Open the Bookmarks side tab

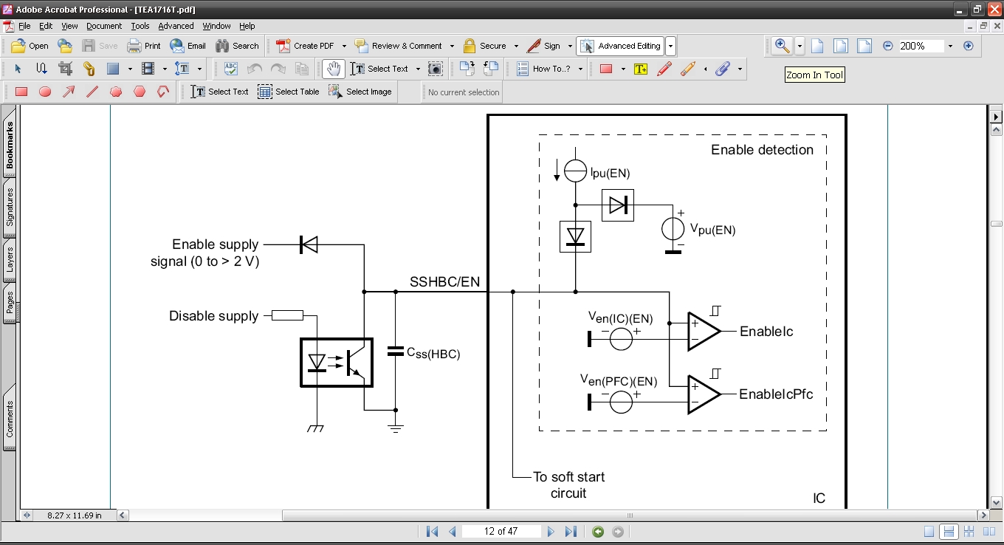click(10, 145)
